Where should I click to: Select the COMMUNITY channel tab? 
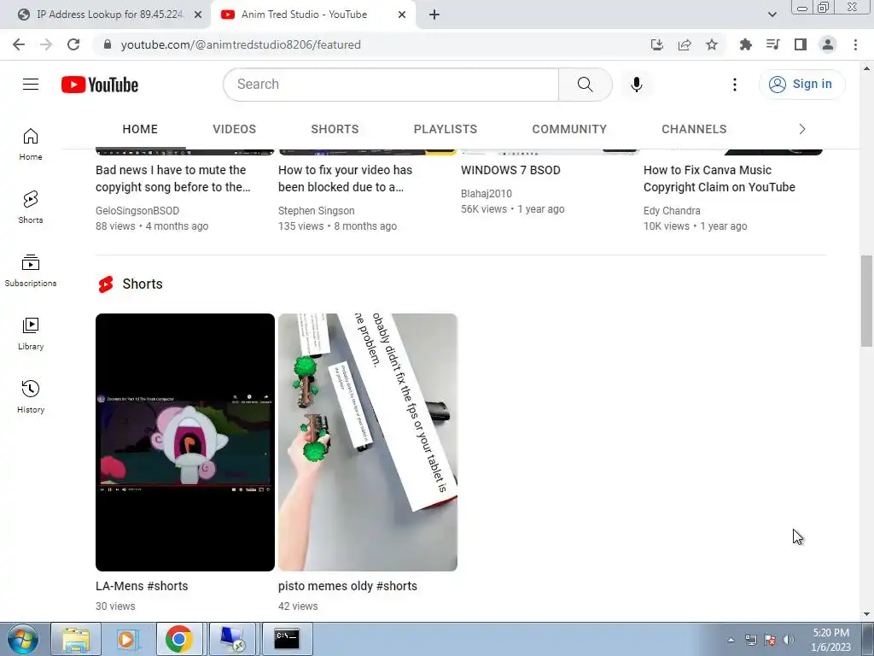(x=569, y=130)
